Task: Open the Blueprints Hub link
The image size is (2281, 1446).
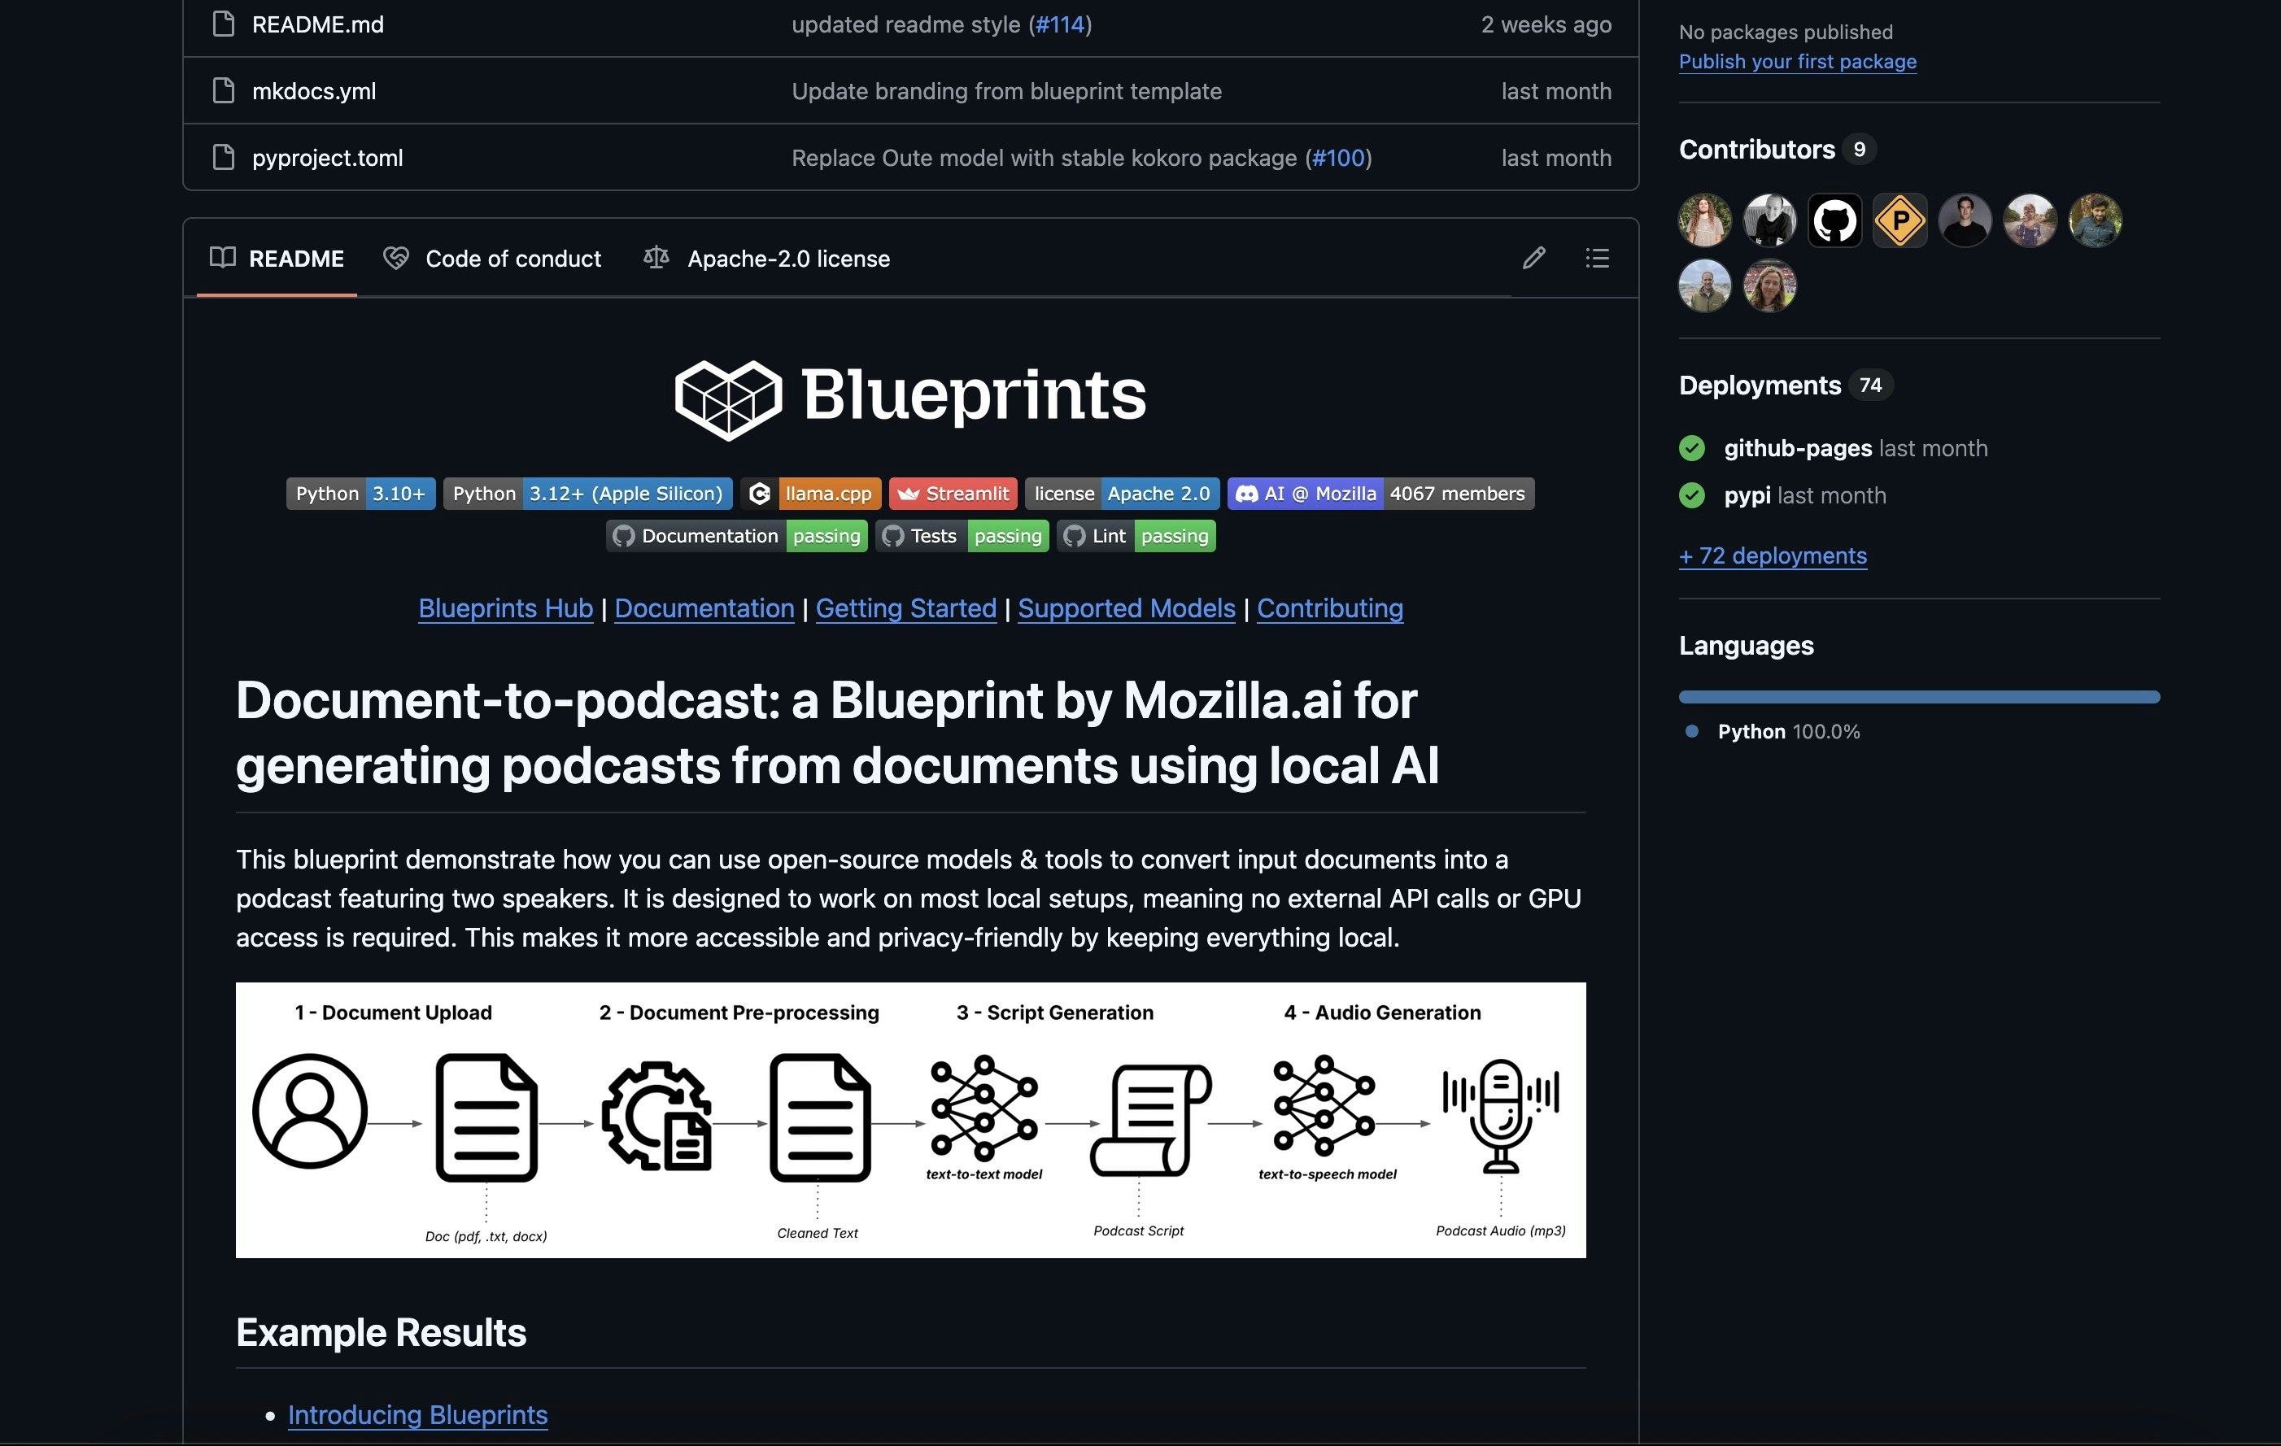Action: 506,608
